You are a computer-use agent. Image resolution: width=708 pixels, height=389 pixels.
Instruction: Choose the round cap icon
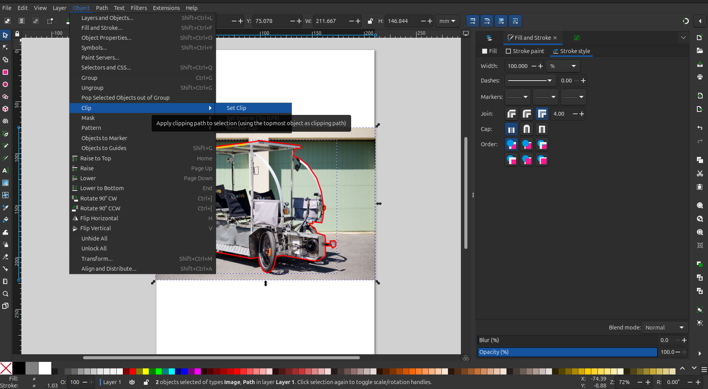[x=527, y=129]
